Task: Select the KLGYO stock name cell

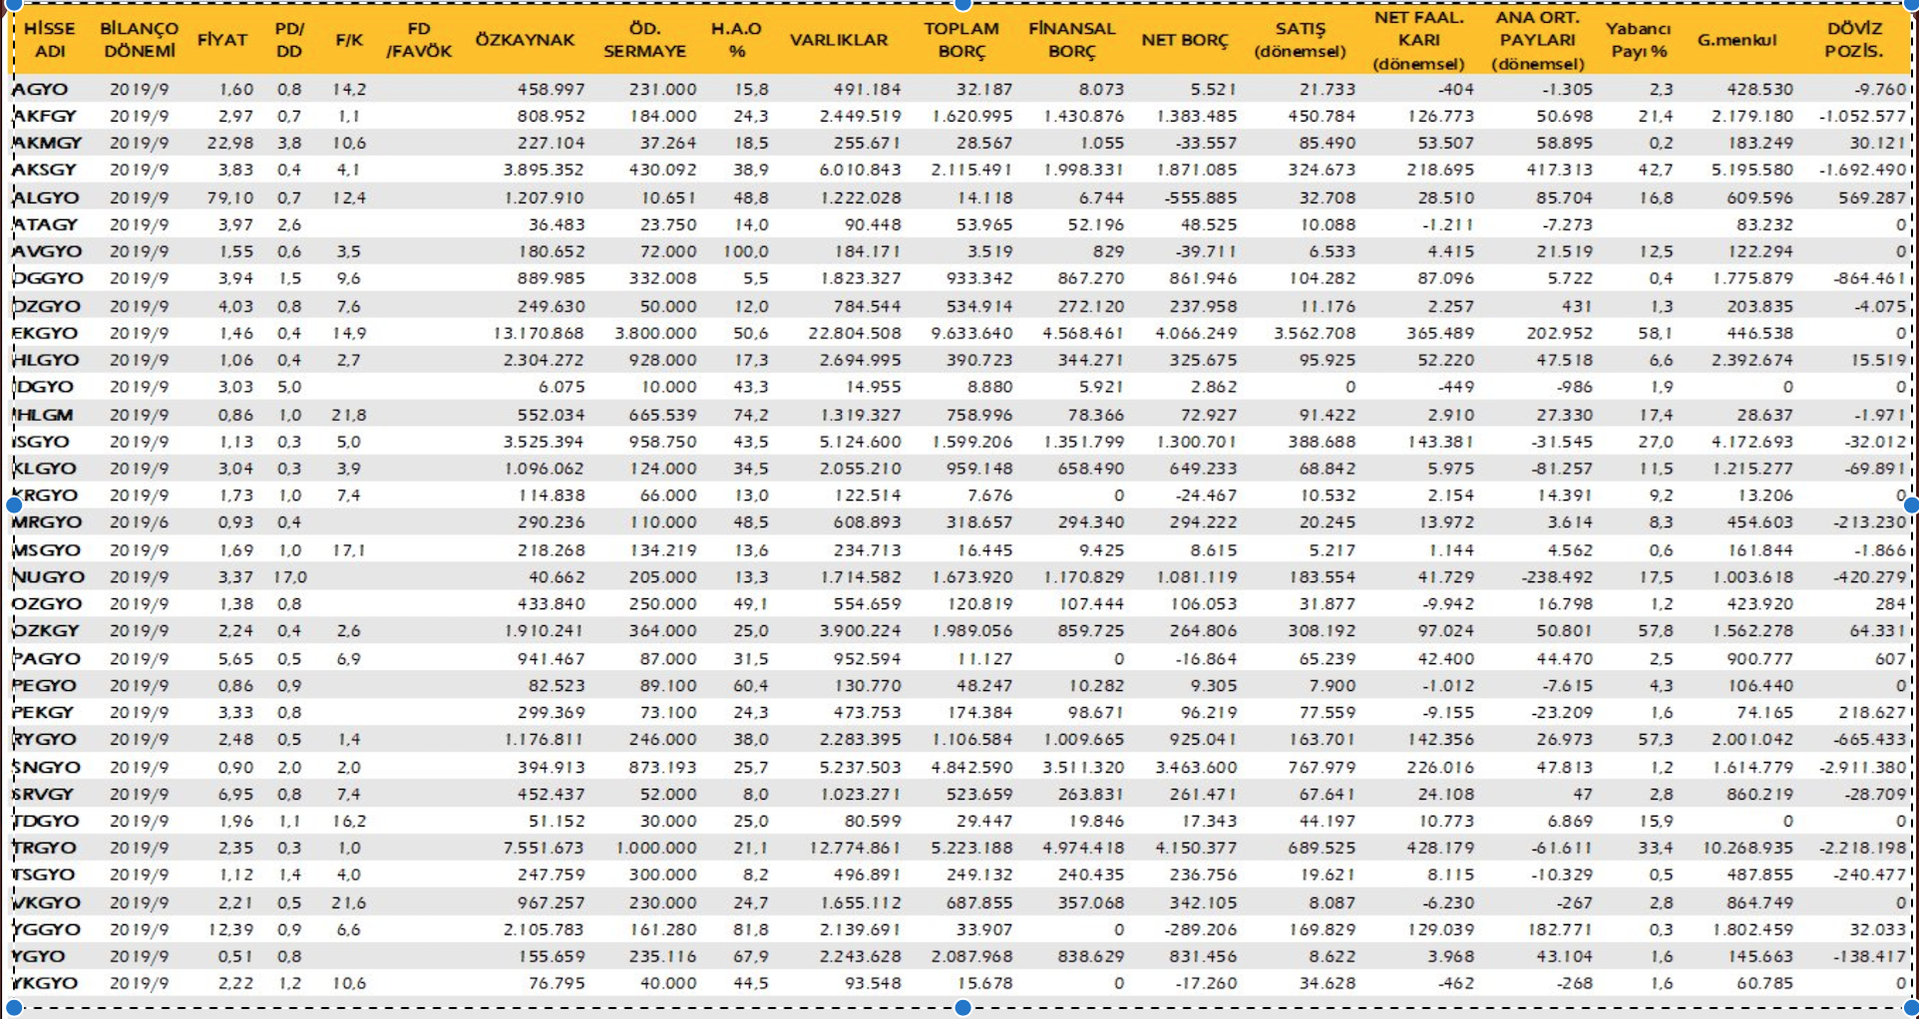Action: tap(45, 469)
